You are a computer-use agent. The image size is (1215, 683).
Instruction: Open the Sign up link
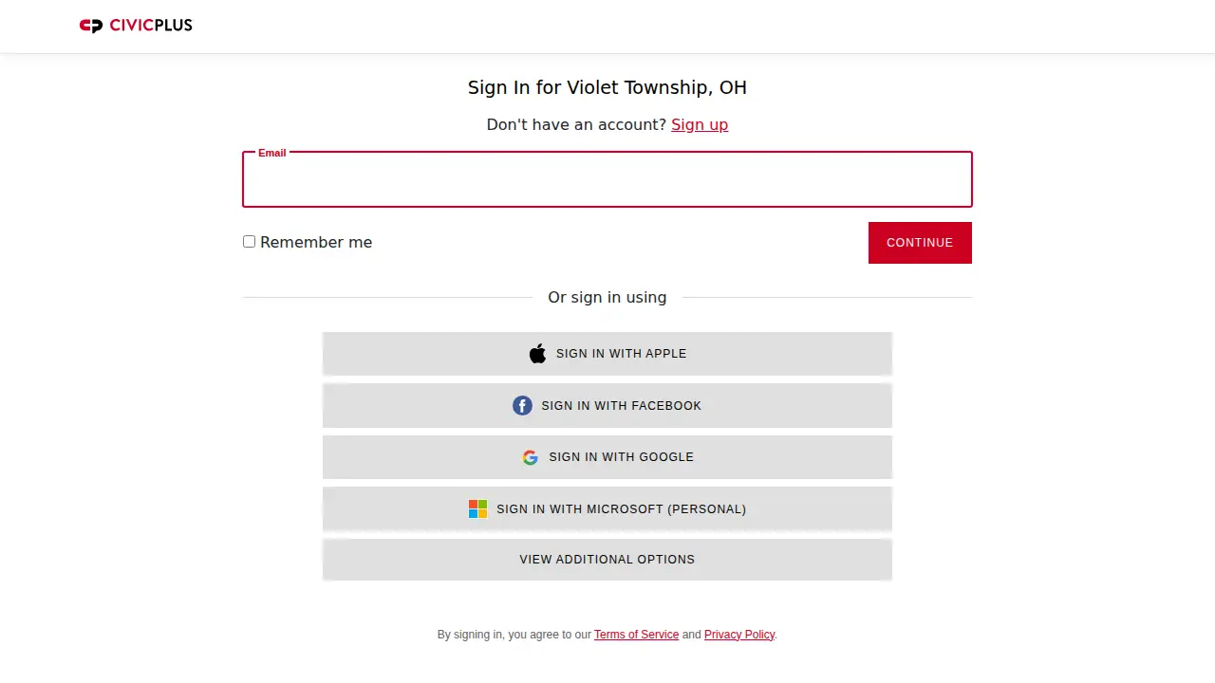pos(700,124)
